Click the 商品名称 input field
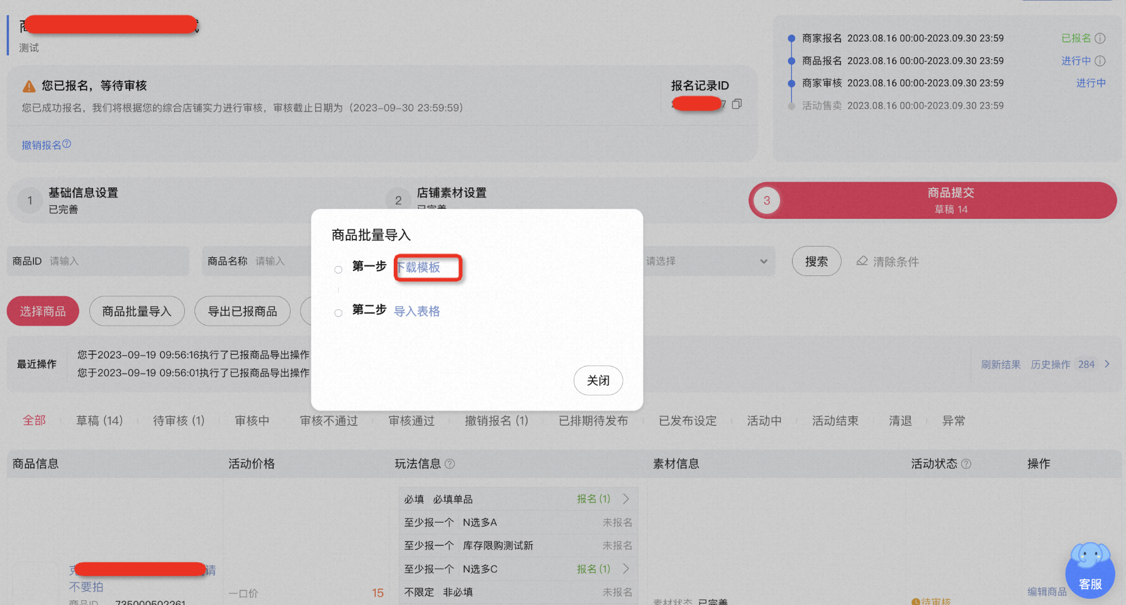This screenshot has width=1126, height=605. pyautogui.click(x=257, y=261)
